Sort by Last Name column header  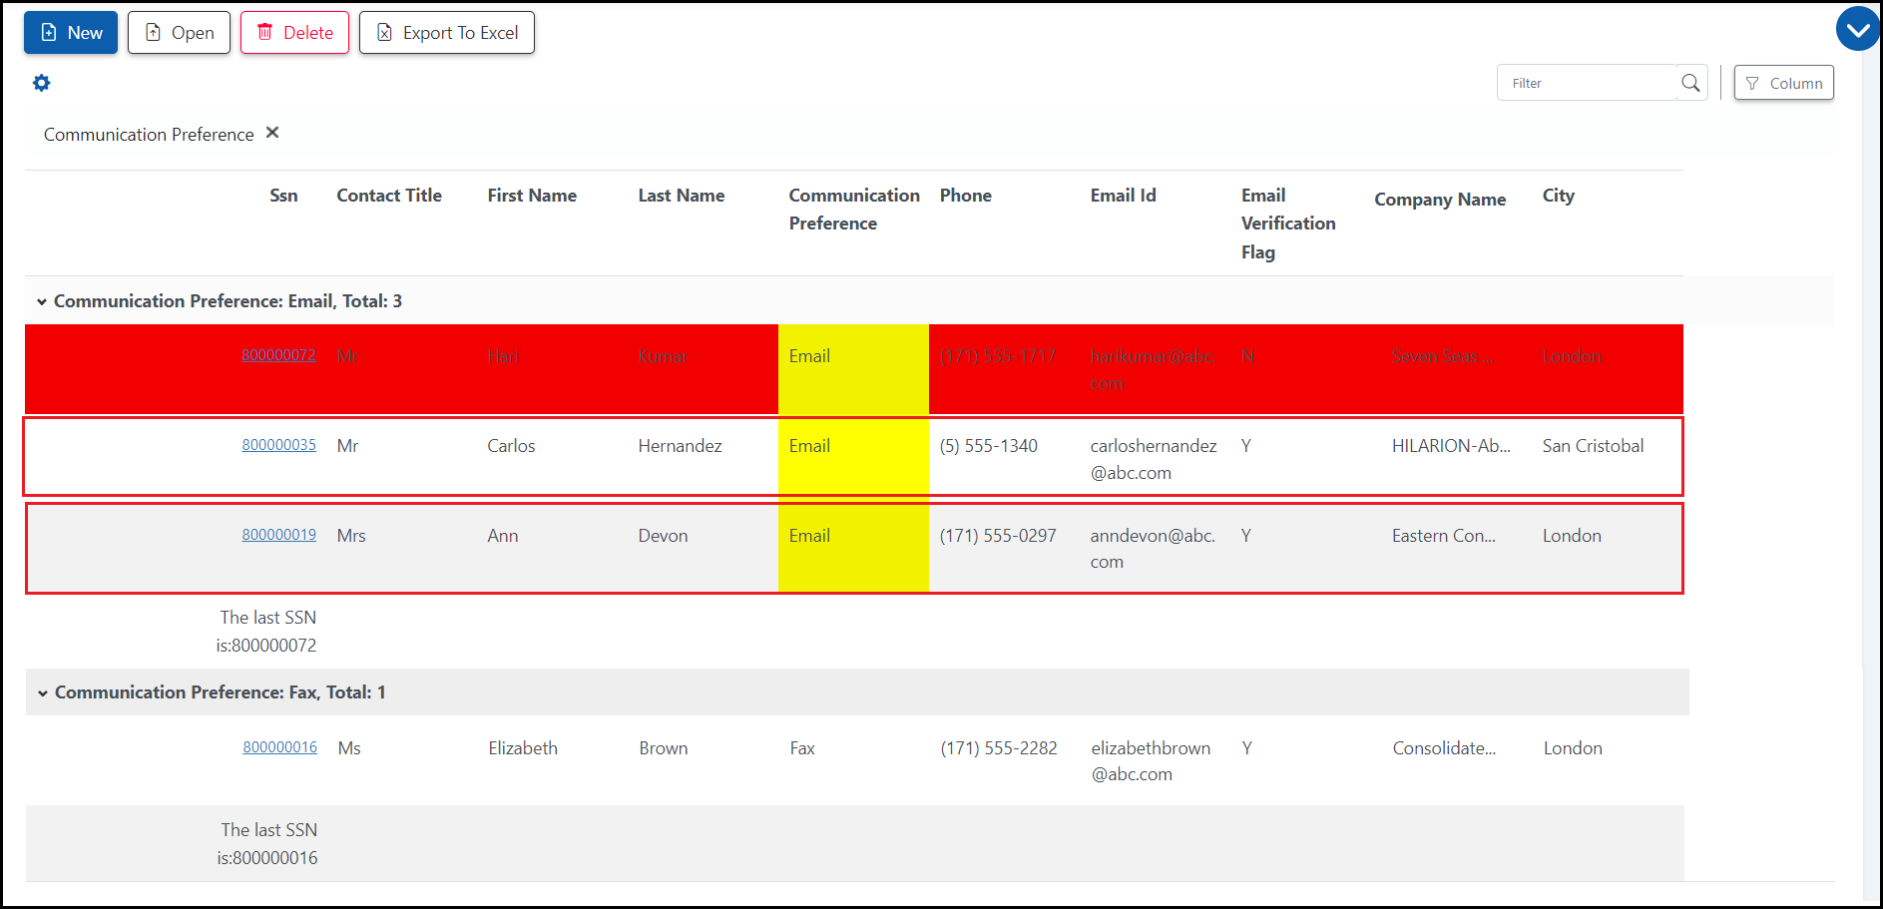pos(682,196)
